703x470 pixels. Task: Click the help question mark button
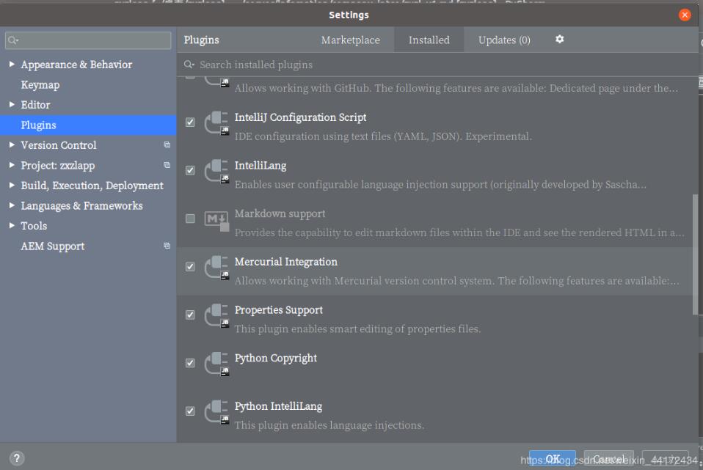(17, 458)
